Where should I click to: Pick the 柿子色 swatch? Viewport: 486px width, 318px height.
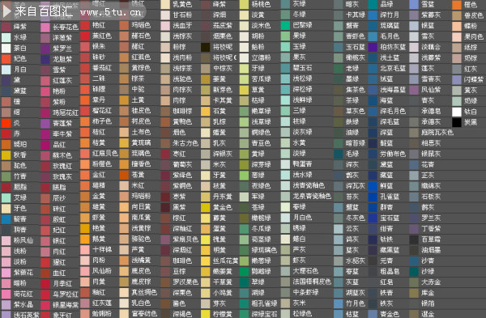85,121
